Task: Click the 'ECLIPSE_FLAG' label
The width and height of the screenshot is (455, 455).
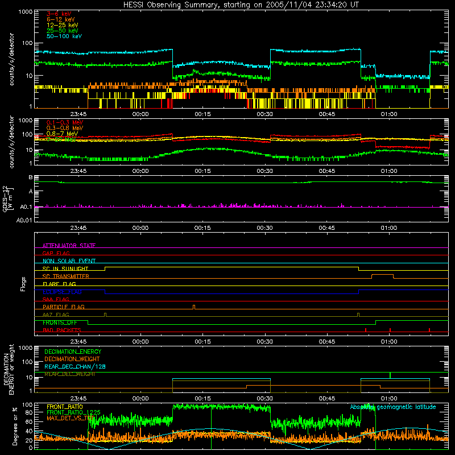Action: pos(62,292)
